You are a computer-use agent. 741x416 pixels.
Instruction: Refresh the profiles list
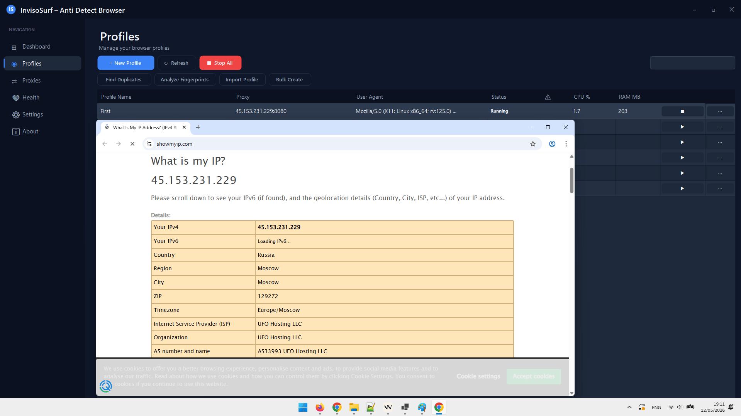coord(176,63)
